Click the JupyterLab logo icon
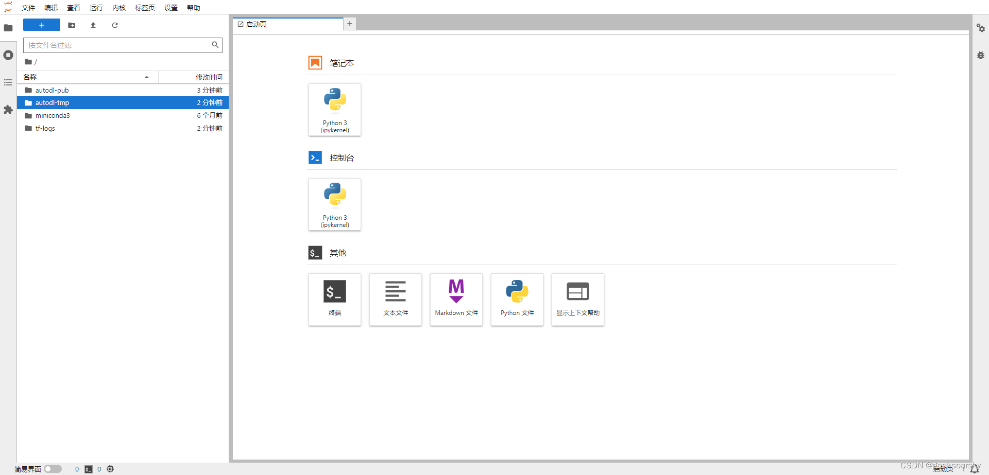The width and height of the screenshot is (989, 475). 8,7
